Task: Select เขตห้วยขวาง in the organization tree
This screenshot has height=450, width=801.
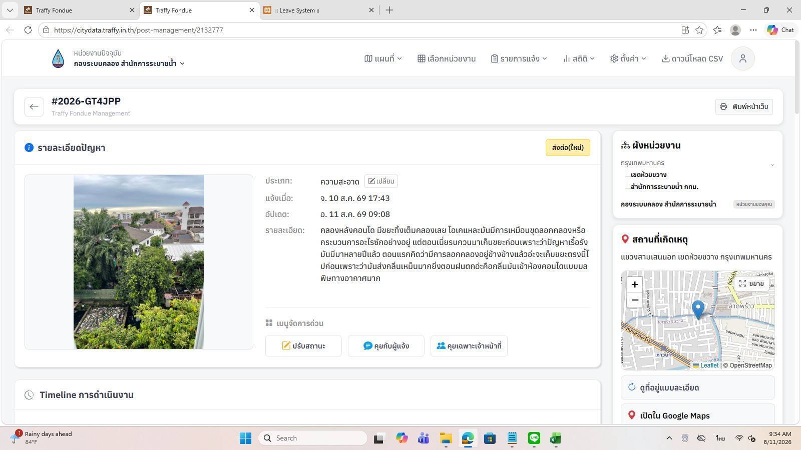Action: [648, 175]
